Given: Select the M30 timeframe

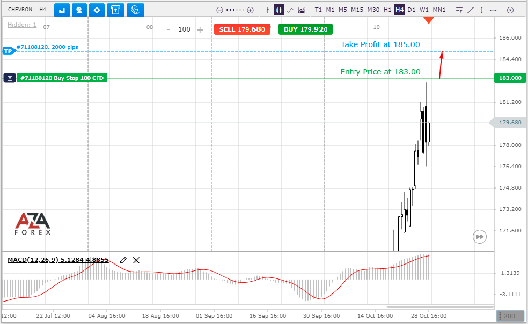Looking at the screenshot, I should 373,10.
